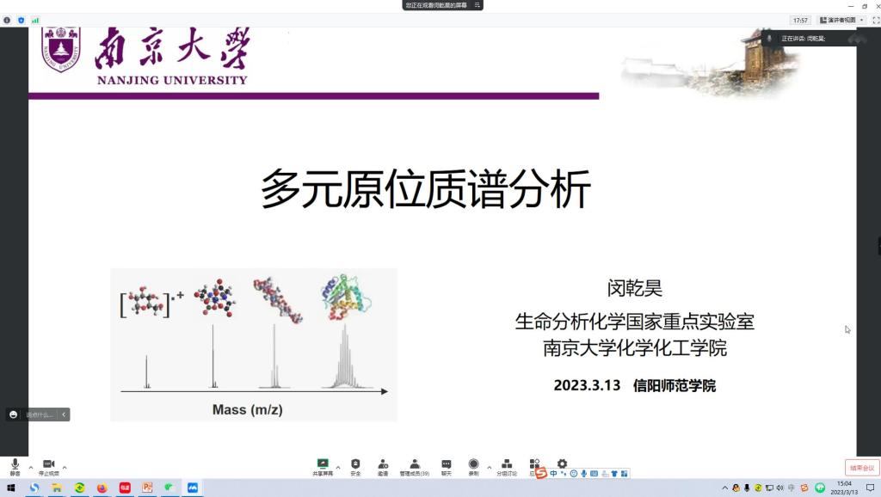Click the 说点什么 chat input box
The image size is (881, 497).
click(x=40, y=414)
